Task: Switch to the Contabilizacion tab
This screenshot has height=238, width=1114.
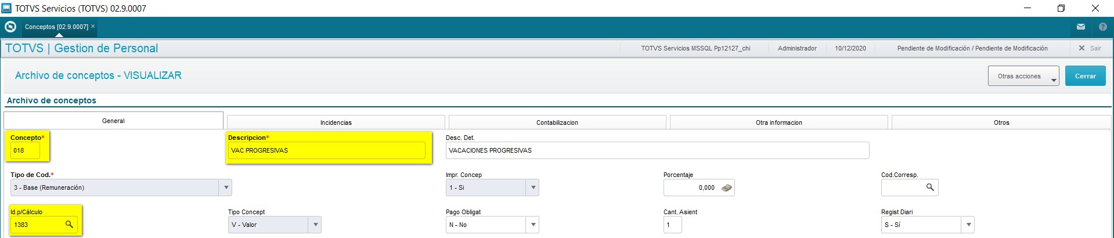Action: (557, 122)
